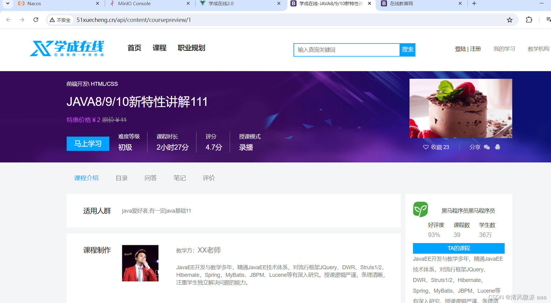Open 教学机构 link
Screen dimensions: 551x303
(x=539, y=49)
